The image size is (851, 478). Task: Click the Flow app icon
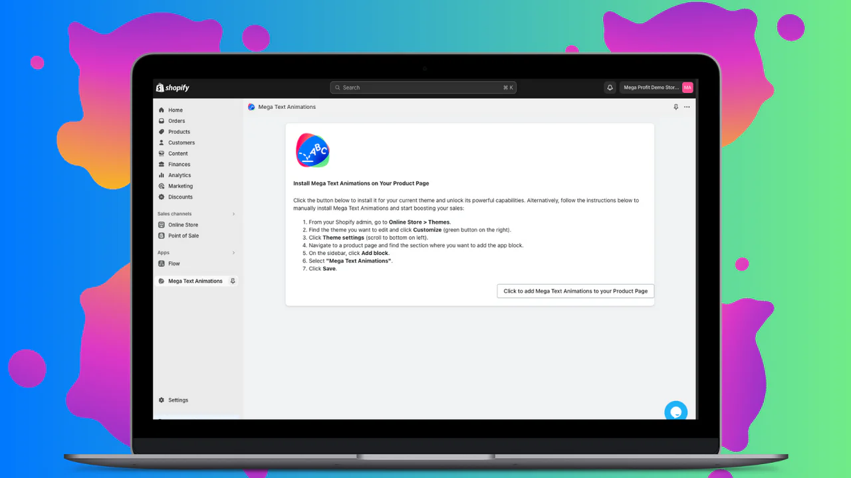point(162,264)
